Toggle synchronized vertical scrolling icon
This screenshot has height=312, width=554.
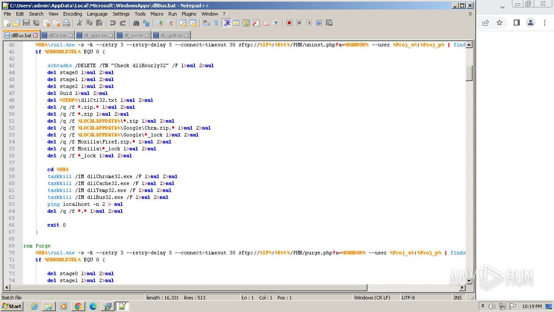point(183,23)
